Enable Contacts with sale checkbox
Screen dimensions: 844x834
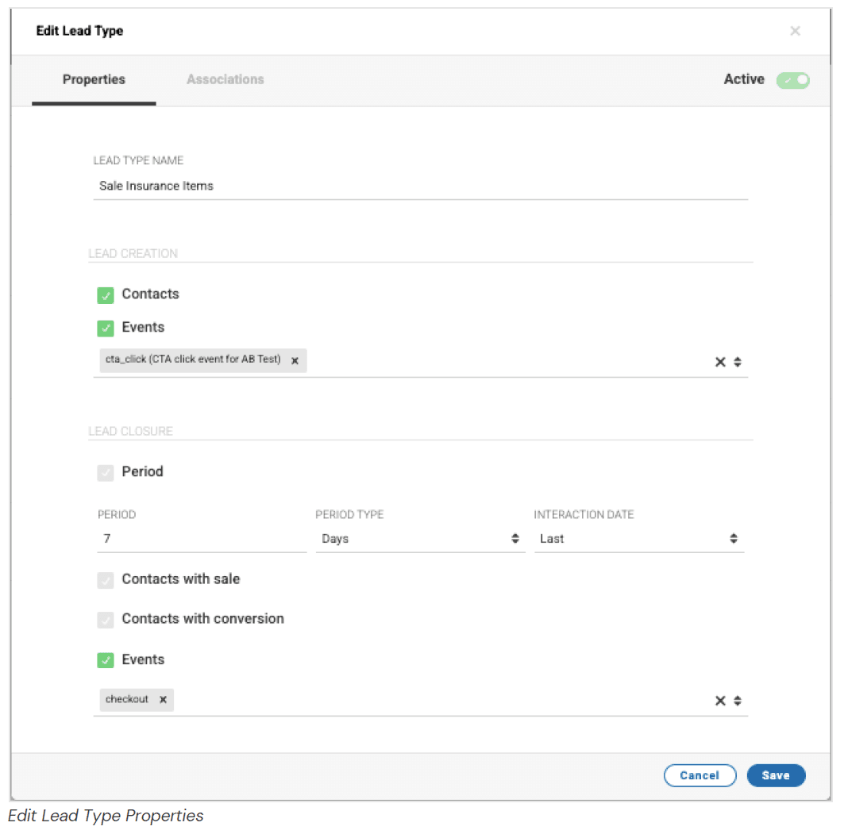click(x=106, y=580)
